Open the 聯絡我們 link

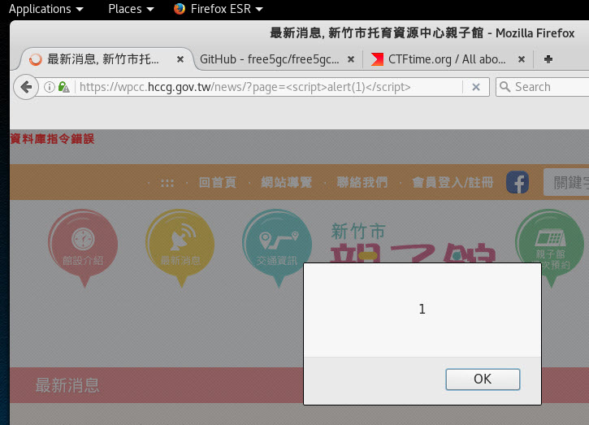362,182
